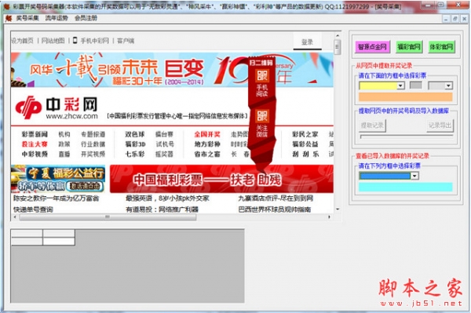Viewport: 471px width, 313px height.
Task: Click the 登录 tab on webpage
Action: [307, 42]
